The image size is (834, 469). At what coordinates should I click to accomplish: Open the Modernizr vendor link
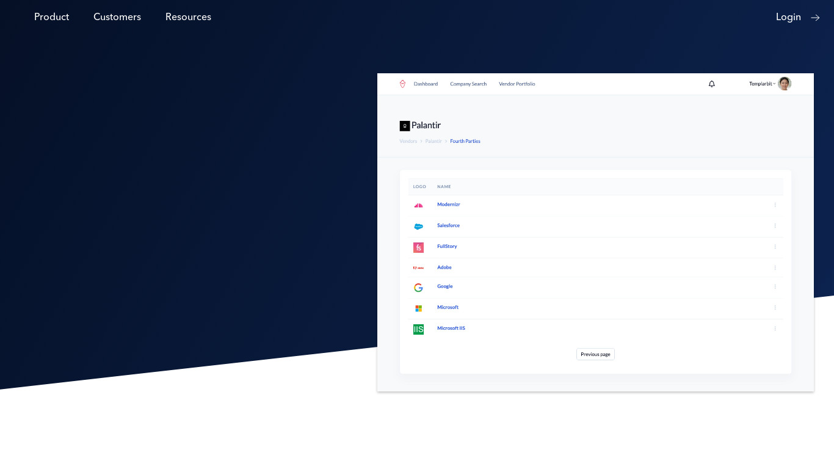point(449,205)
